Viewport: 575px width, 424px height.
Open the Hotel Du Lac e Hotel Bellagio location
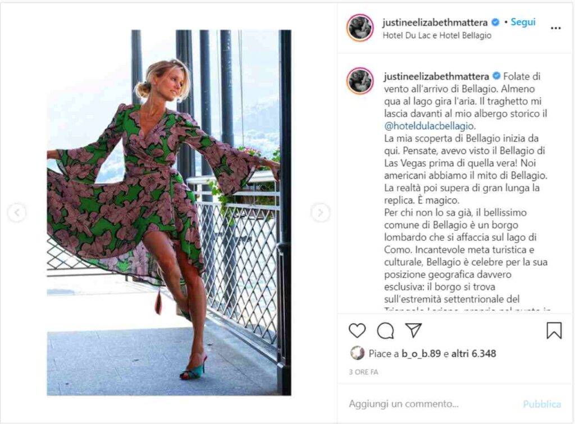click(437, 35)
